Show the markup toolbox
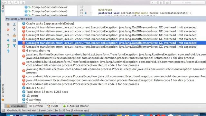Image resolution: width=206 pixels, height=116 pixels. tap(167, 3)
